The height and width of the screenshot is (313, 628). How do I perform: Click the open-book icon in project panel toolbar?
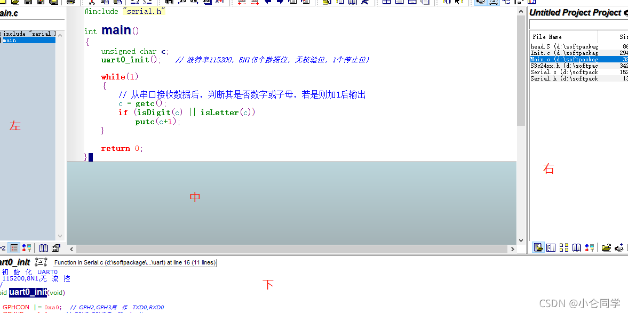pyautogui.click(x=576, y=247)
